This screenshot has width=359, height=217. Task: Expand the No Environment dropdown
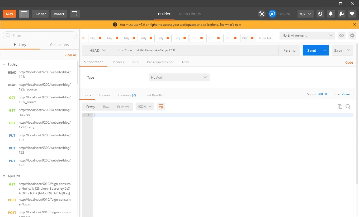[307, 36]
